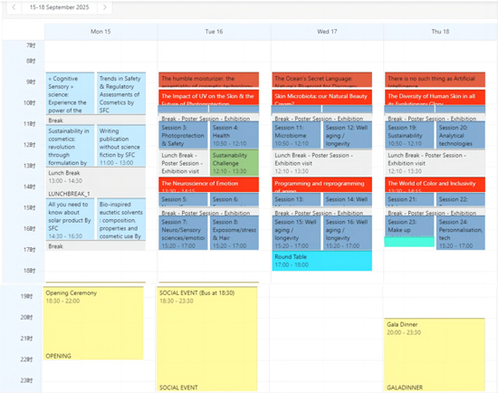Click the teal event under Session 23
498x393 pixels.
[409, 242]
